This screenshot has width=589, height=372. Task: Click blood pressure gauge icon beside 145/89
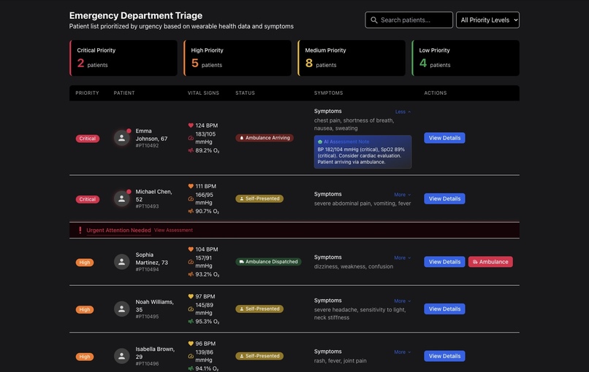(x=191, y=309)
